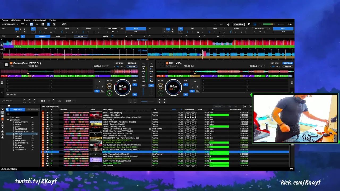Toggle the mixer panel icon
Viewport: 340px width, 191px height.
point(48,24)
